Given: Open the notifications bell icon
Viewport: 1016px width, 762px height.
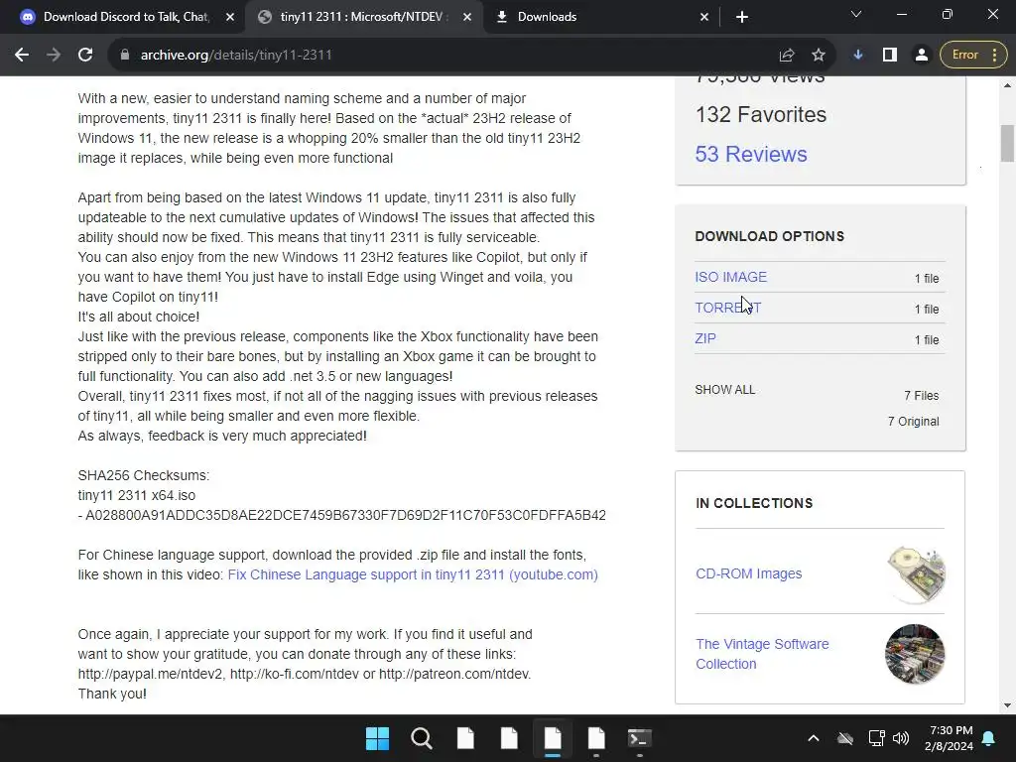Looking at the screenshot, I should 989,738.
